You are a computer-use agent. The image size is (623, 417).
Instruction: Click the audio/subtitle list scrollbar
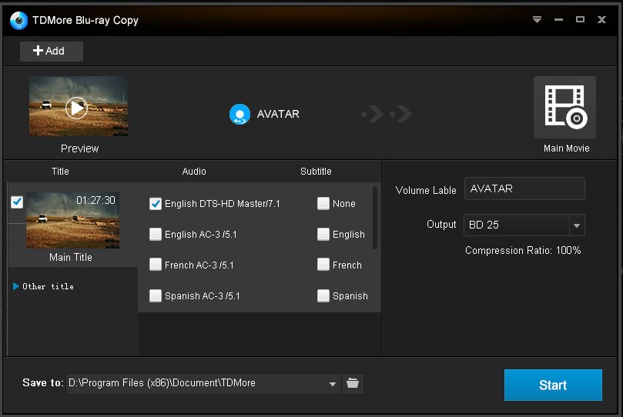tap(375, 217)
